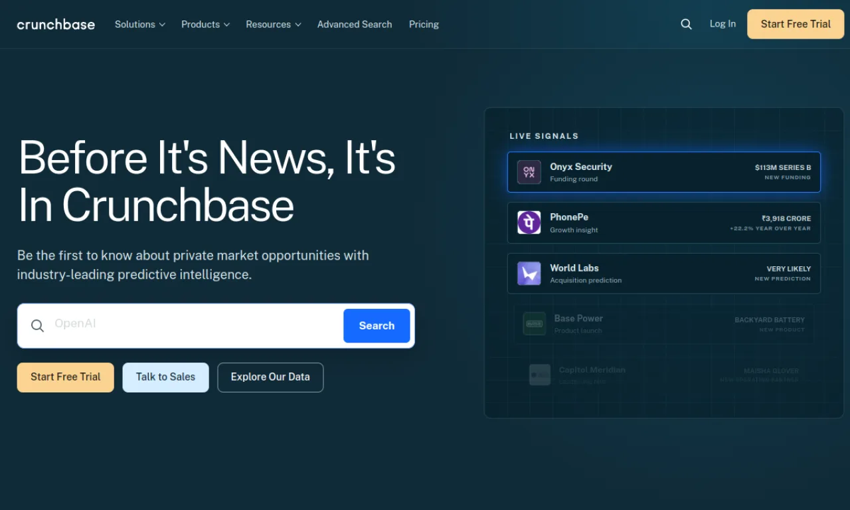Click the LIVE SIGNALS heading
The height and width of the screenshot is (510, 850).
pos(544,136)
